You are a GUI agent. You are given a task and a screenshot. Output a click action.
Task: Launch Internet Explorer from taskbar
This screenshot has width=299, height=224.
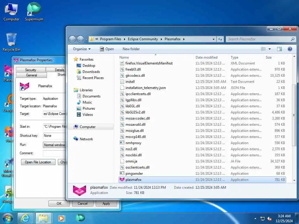[x=25, y=218]
